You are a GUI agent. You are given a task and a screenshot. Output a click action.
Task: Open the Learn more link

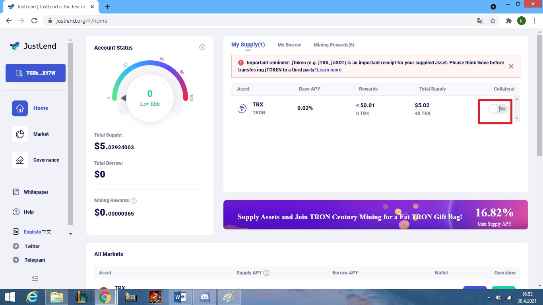[x=329, y=70]
